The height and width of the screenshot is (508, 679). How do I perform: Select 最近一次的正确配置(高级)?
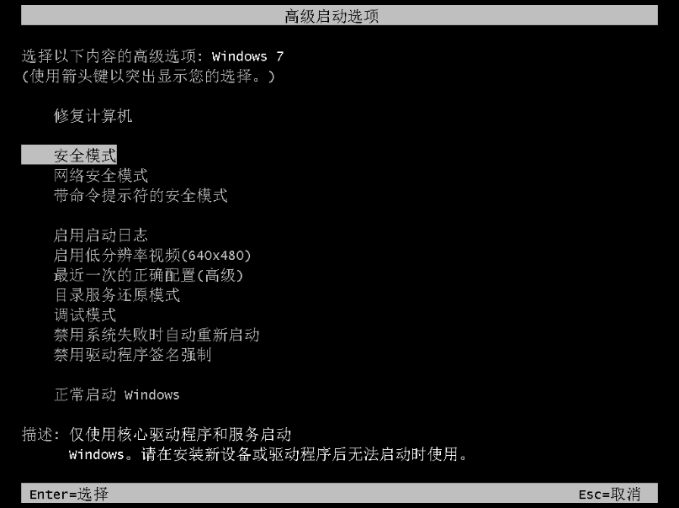pos(148,275)
